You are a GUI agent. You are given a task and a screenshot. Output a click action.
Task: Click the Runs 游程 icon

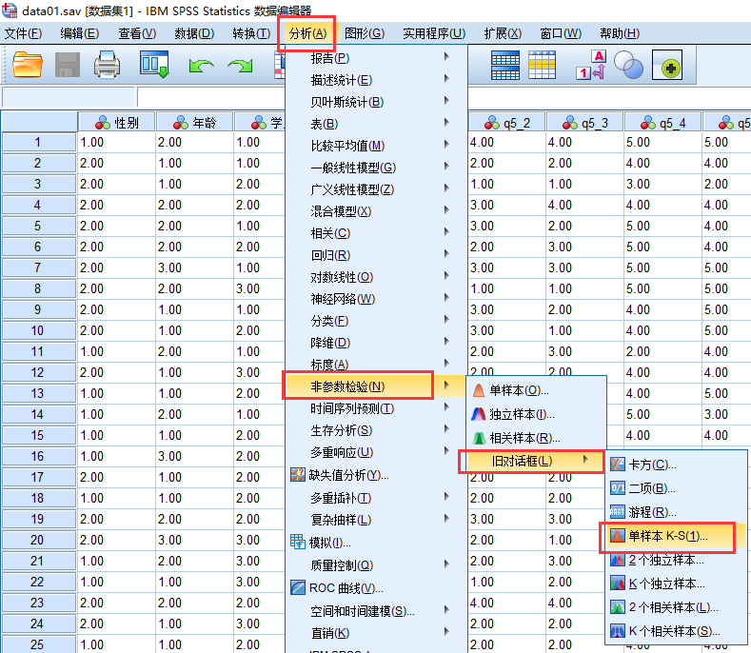tap(618, 512)
